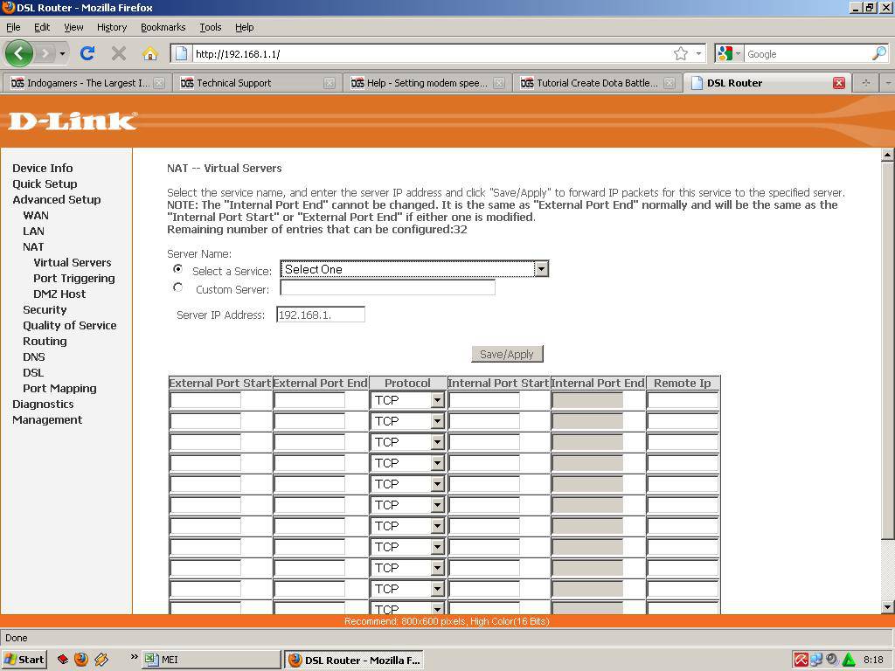Select the 'Select a Service' radio button
This screenshot has height=671, width=895.
pyautogui.click(x=178, y=269)
